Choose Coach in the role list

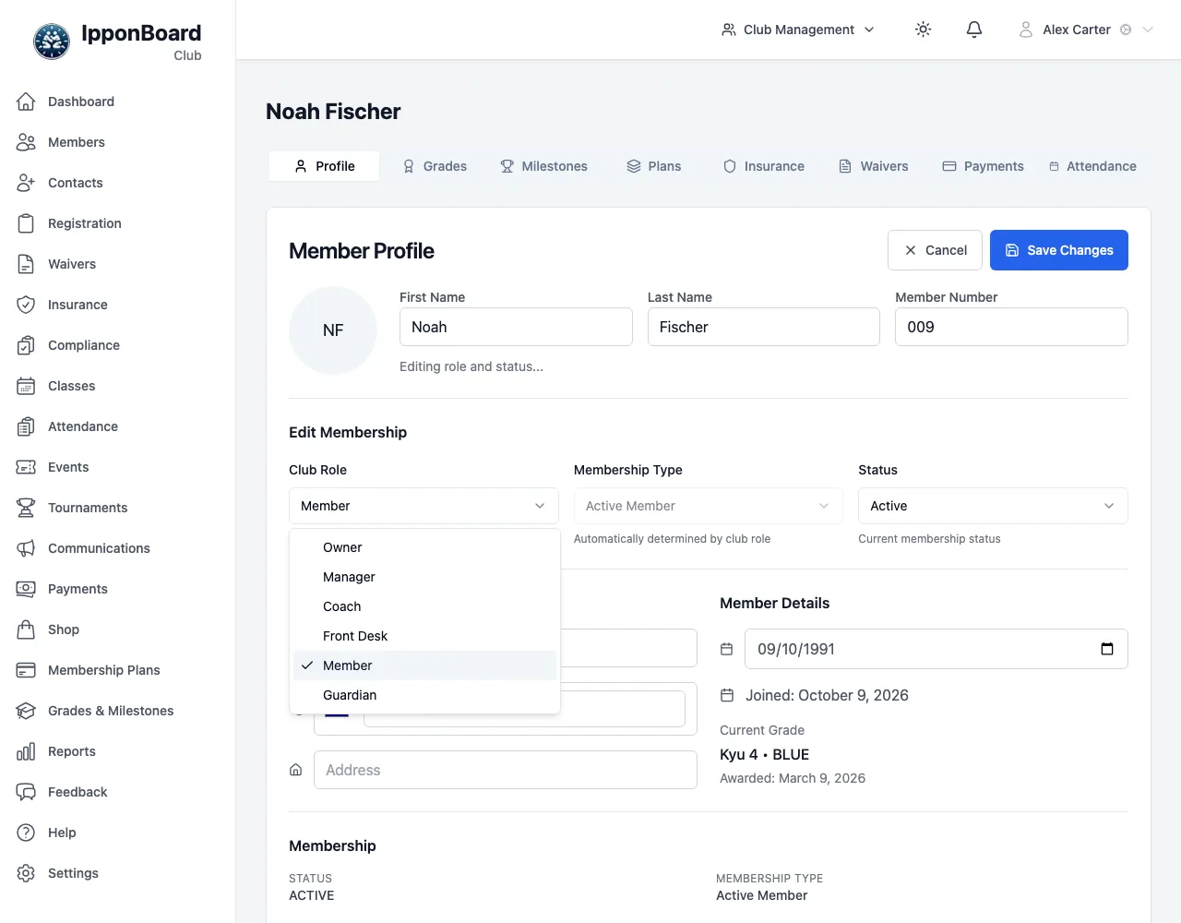tap(424, 606)
